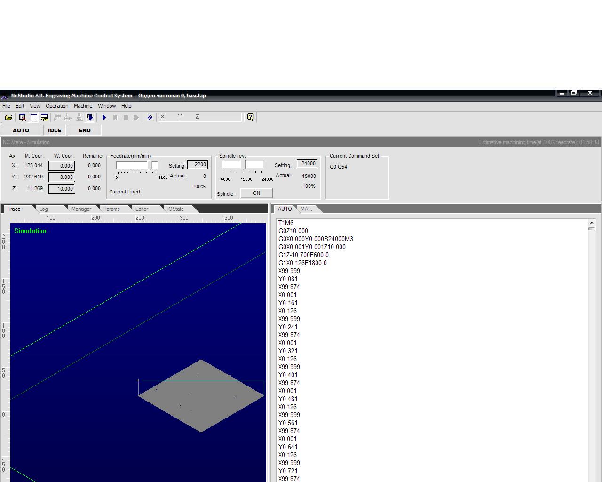Switch to the IOState tab
This screenshot has width=602, height=482.
point(176,209)
